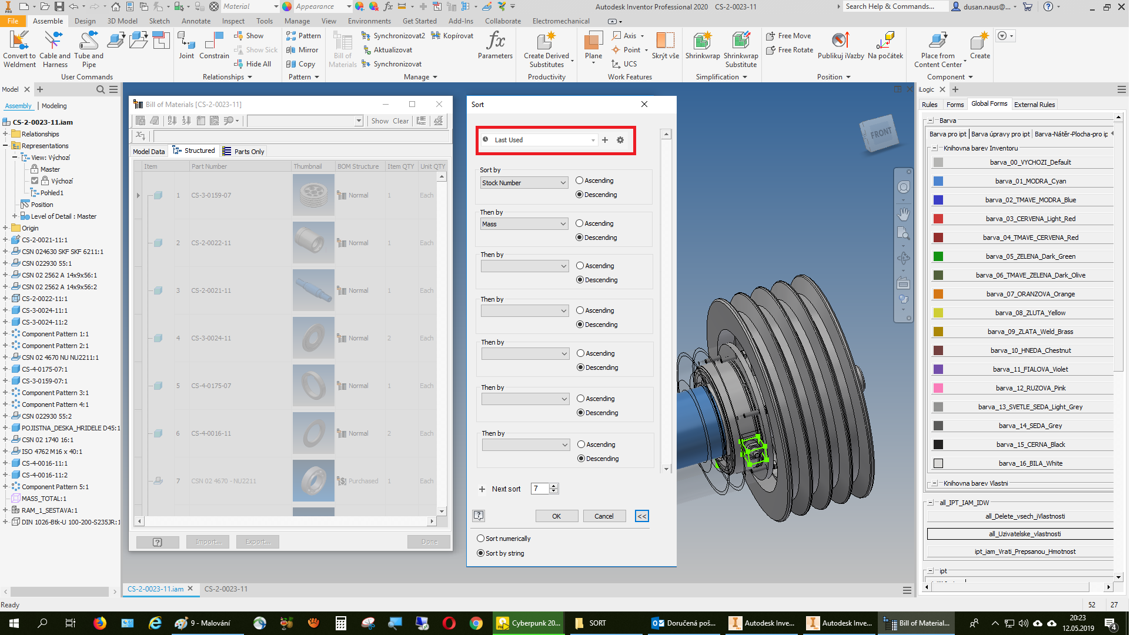The height and width of the screenshot is (635, 1130).
Task: Enable Sort numerically option
Action: (x=480, y=538)
